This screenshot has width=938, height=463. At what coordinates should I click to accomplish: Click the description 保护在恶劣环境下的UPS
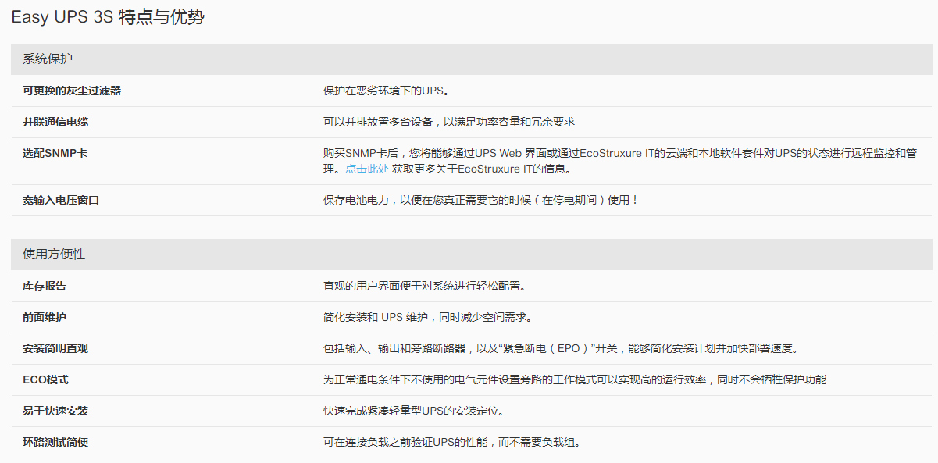point(386,91)
